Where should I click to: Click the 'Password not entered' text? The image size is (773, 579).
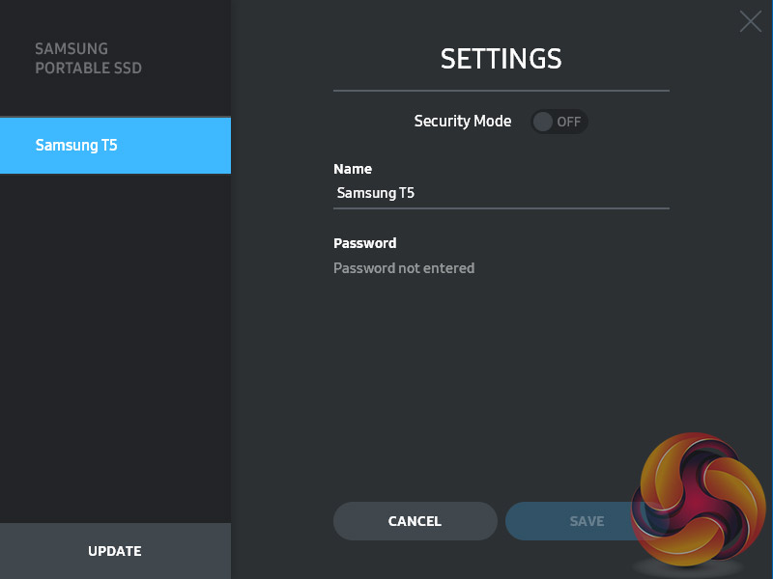pos(404,268)
